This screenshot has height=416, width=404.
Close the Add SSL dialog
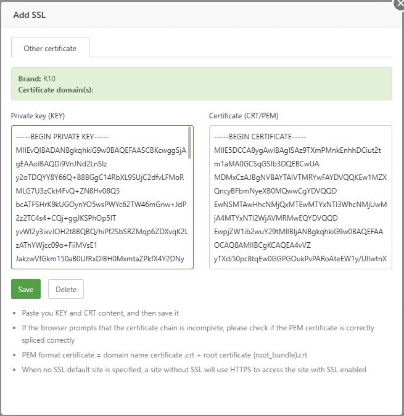(398, 3)
